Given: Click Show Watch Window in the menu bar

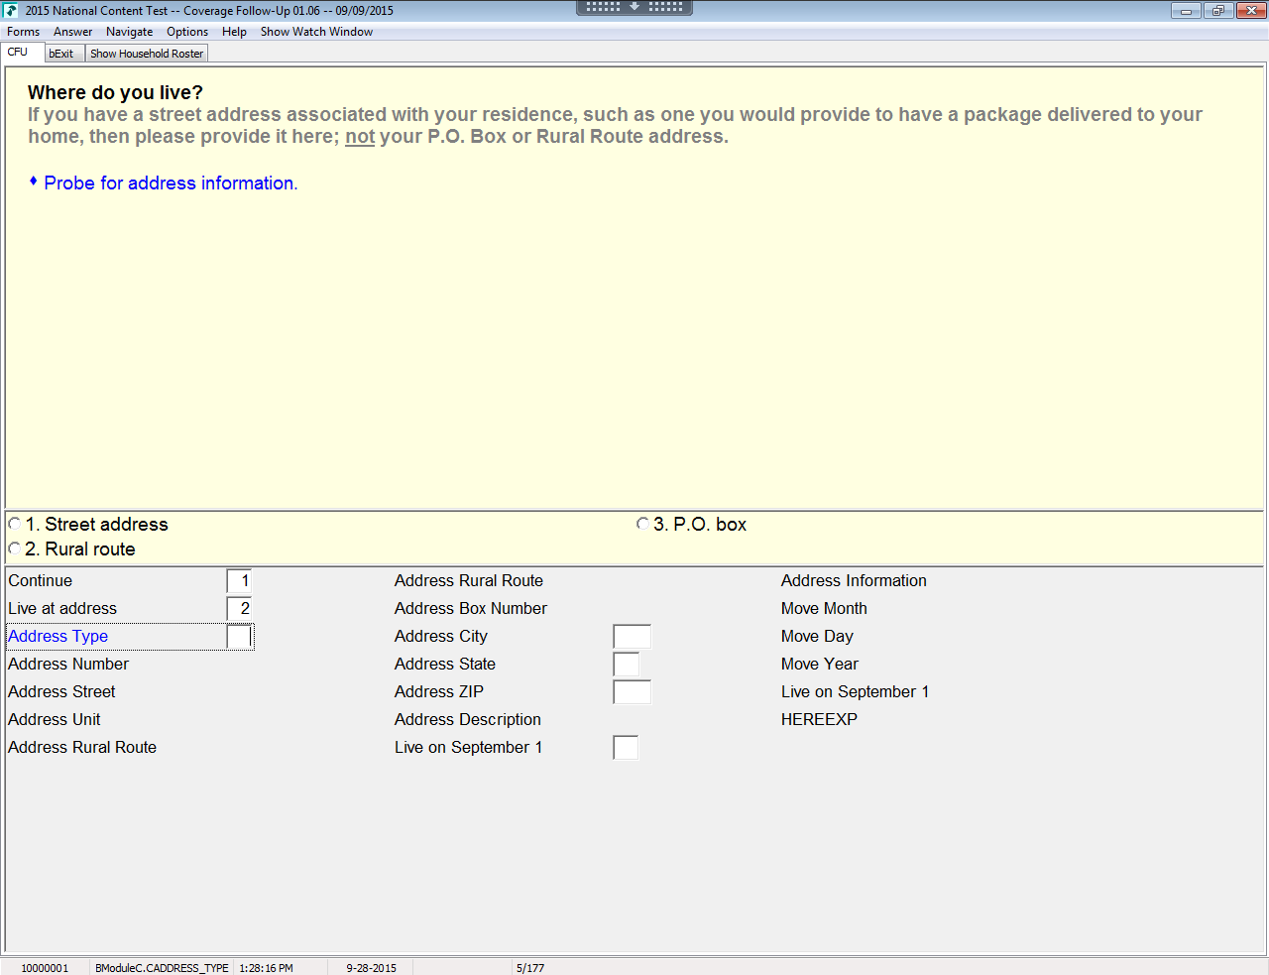Looking at the screenshot, I should point(316,32).
